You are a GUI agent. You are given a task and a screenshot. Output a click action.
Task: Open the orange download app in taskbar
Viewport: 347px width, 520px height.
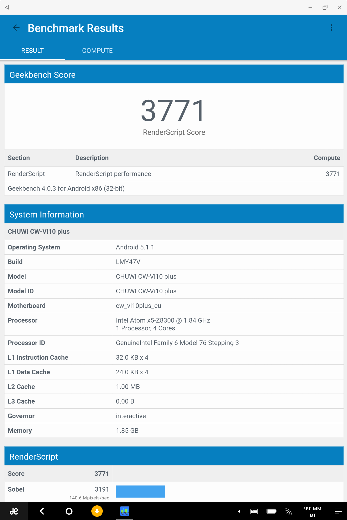97,511
